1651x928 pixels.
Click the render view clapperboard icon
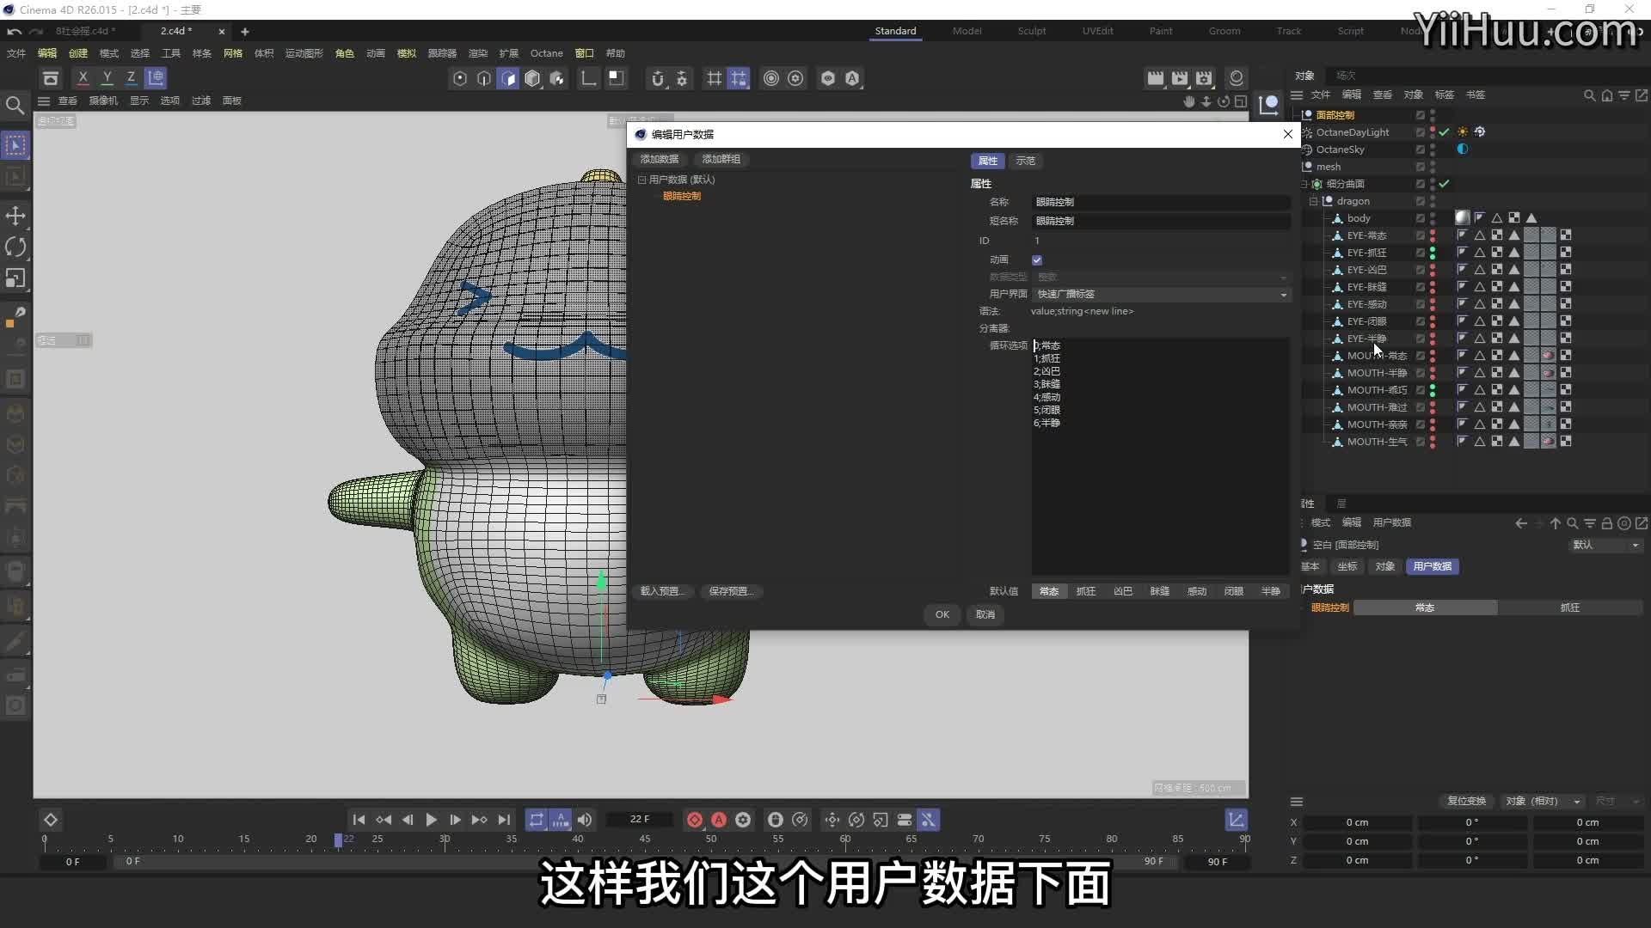tap(1155, 78)
